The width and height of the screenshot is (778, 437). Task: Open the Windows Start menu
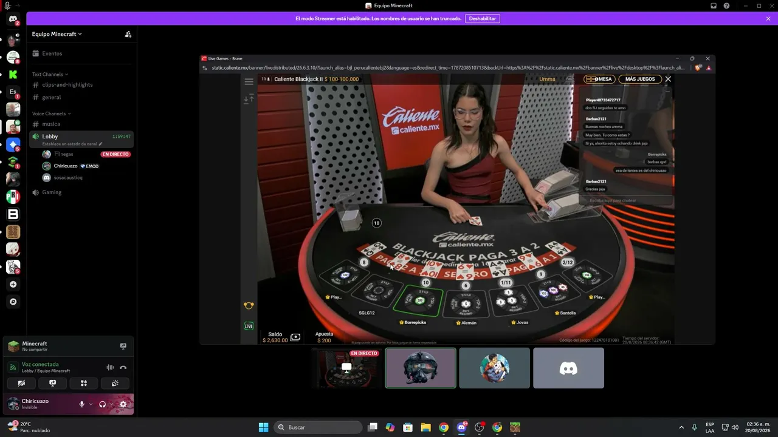263,427
